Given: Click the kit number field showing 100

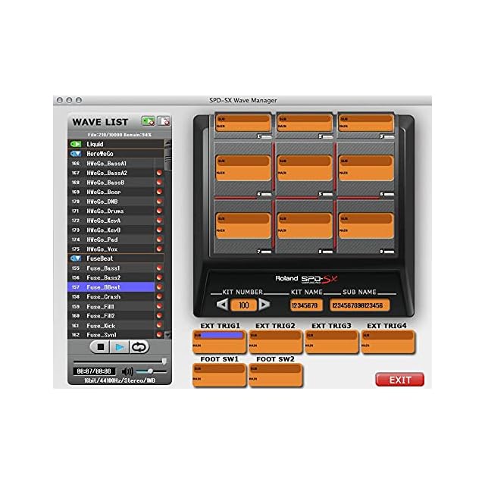Looking at the screenshot, I should coord(243,305).
